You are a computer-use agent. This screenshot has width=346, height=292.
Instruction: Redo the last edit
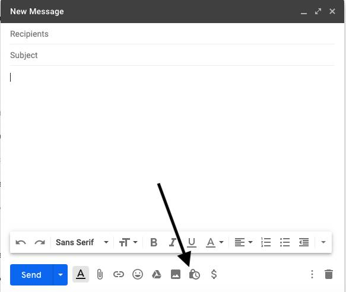(x=40, y=242)
